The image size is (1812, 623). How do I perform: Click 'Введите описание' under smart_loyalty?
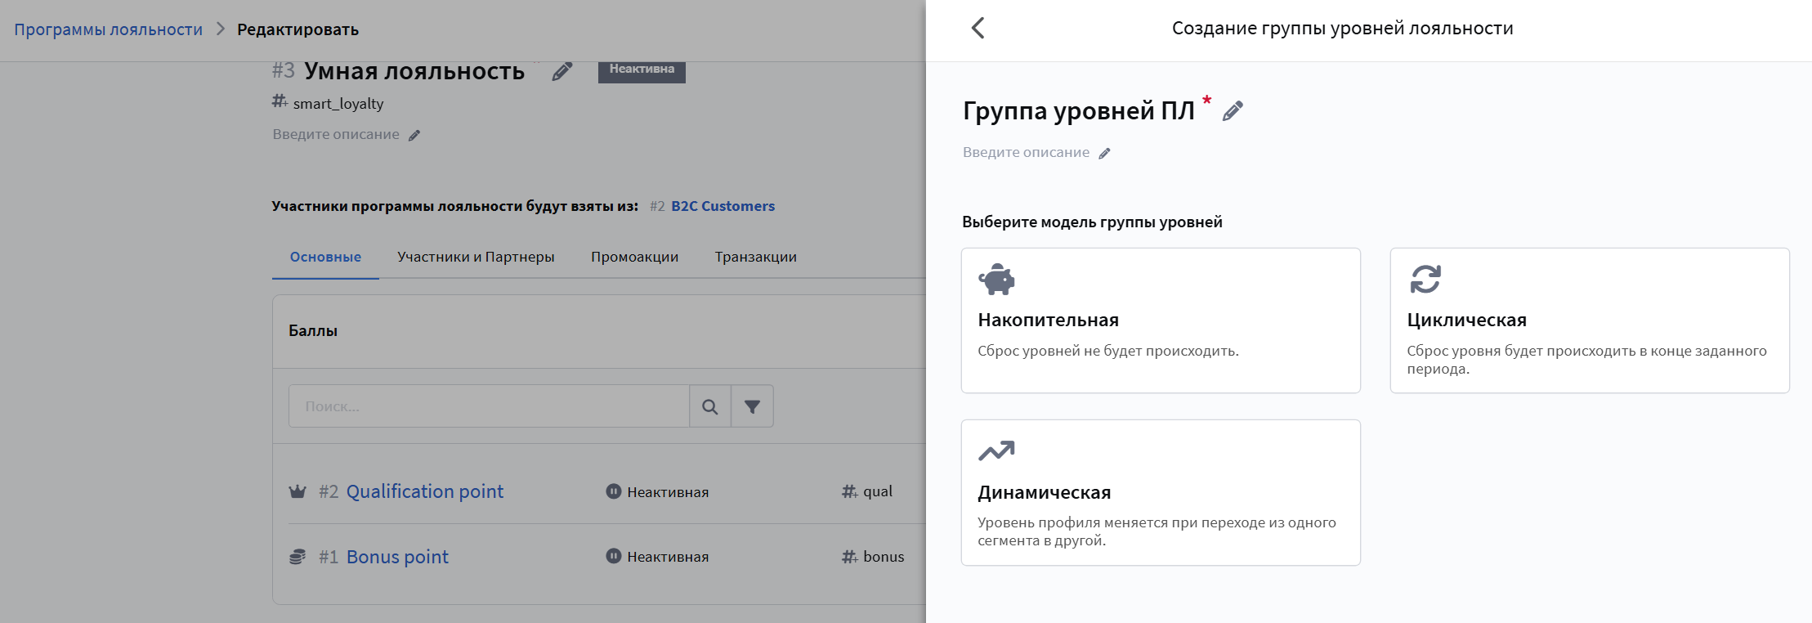pyautogui.click(x=336, y=134)
